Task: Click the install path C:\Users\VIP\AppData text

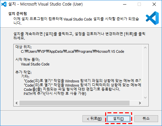Action: click(x=72, y=51)
